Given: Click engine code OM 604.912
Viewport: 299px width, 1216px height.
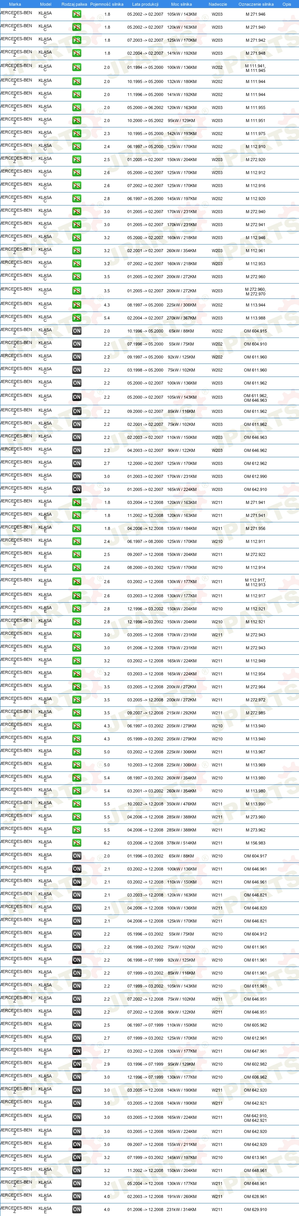Looking at the screenshot, I should coord(255,934).
